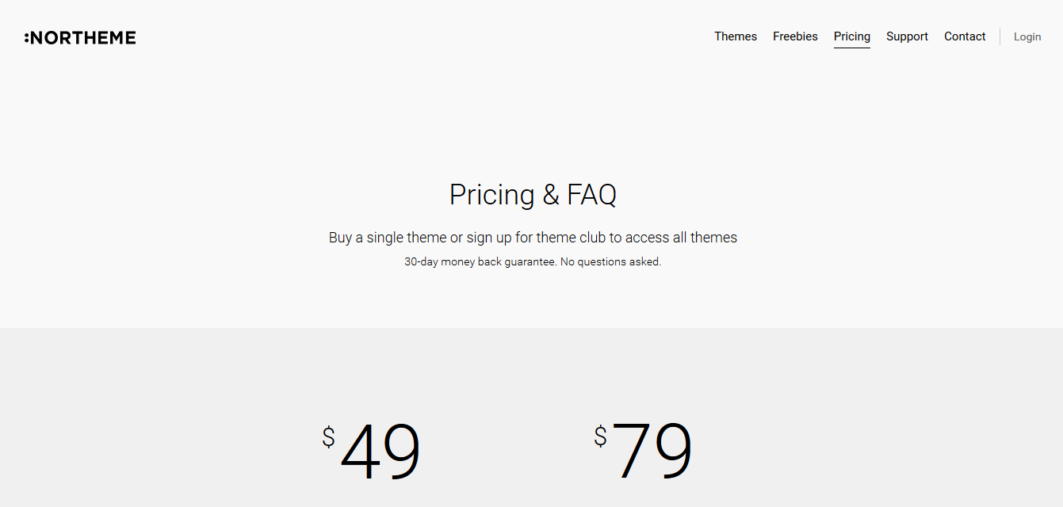Image resolution: width=1063 pixels, height=507 pixels.
Task: Click the dollar sign beside 79
Action: [600, 436]
